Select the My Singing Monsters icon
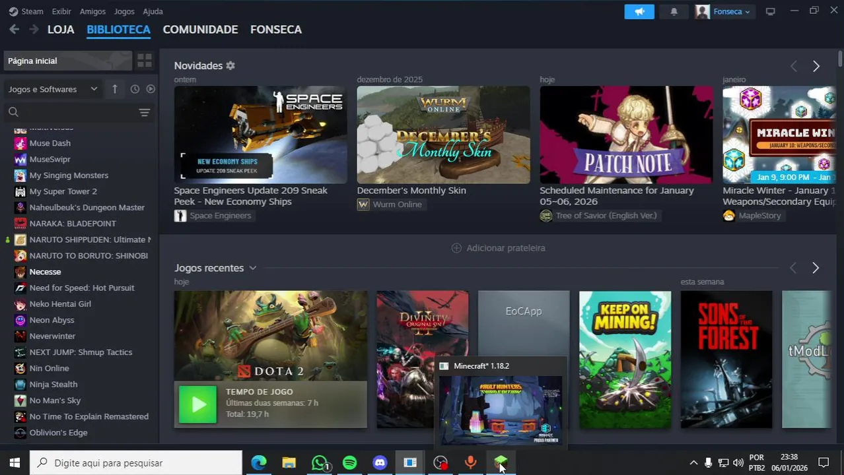Image resolution: width=844 pixels, height=475 pixels. (x=20, y=175)
